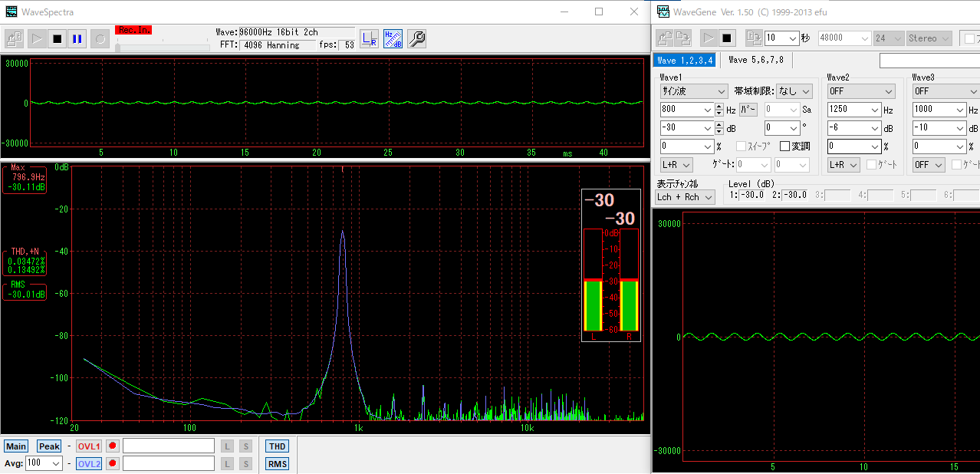Viewport: 980px width, 474px height.
Task: Open WaveSpectra settings wrench icon
Action: pos(416,38)
